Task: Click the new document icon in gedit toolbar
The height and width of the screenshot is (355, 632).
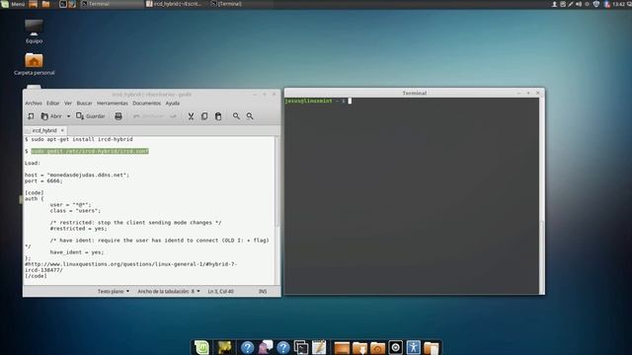Action: 31,116
